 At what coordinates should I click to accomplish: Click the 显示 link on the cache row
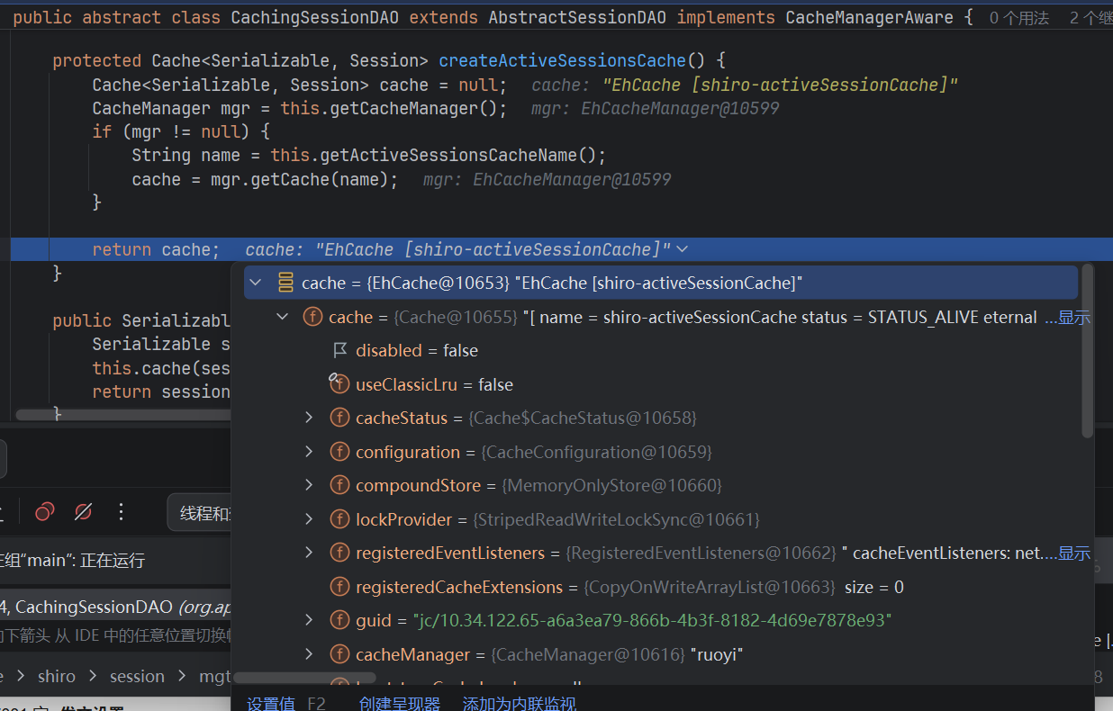pyautogui.click(x=1073, y=317)
